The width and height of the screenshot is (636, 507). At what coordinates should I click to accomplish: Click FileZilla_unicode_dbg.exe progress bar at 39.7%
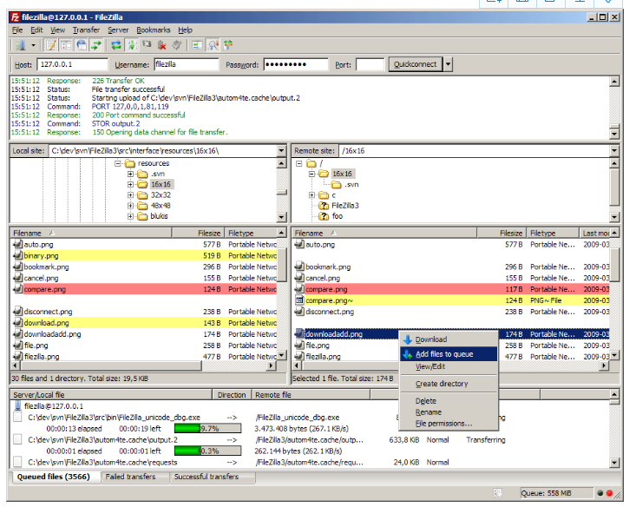207,429
